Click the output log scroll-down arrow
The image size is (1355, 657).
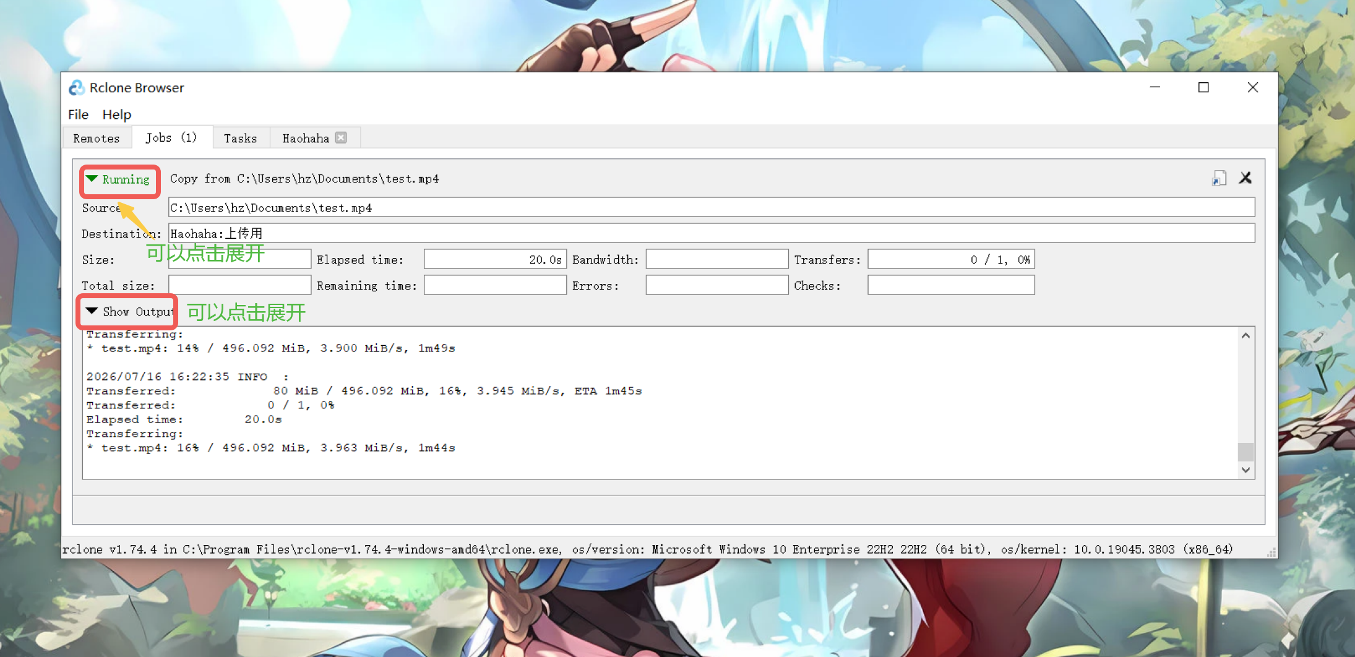[1245, 470]
